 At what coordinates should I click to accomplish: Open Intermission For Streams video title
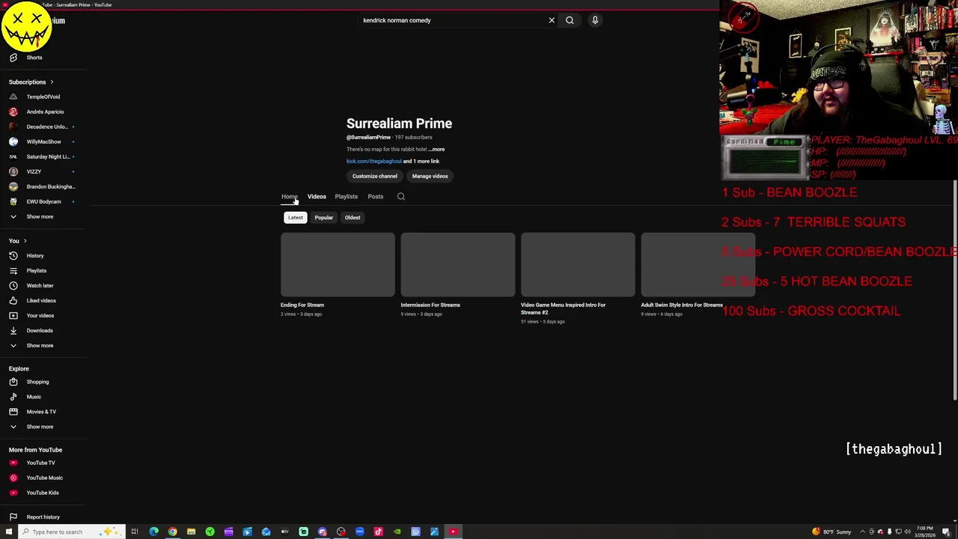click(x=430, y=305)
